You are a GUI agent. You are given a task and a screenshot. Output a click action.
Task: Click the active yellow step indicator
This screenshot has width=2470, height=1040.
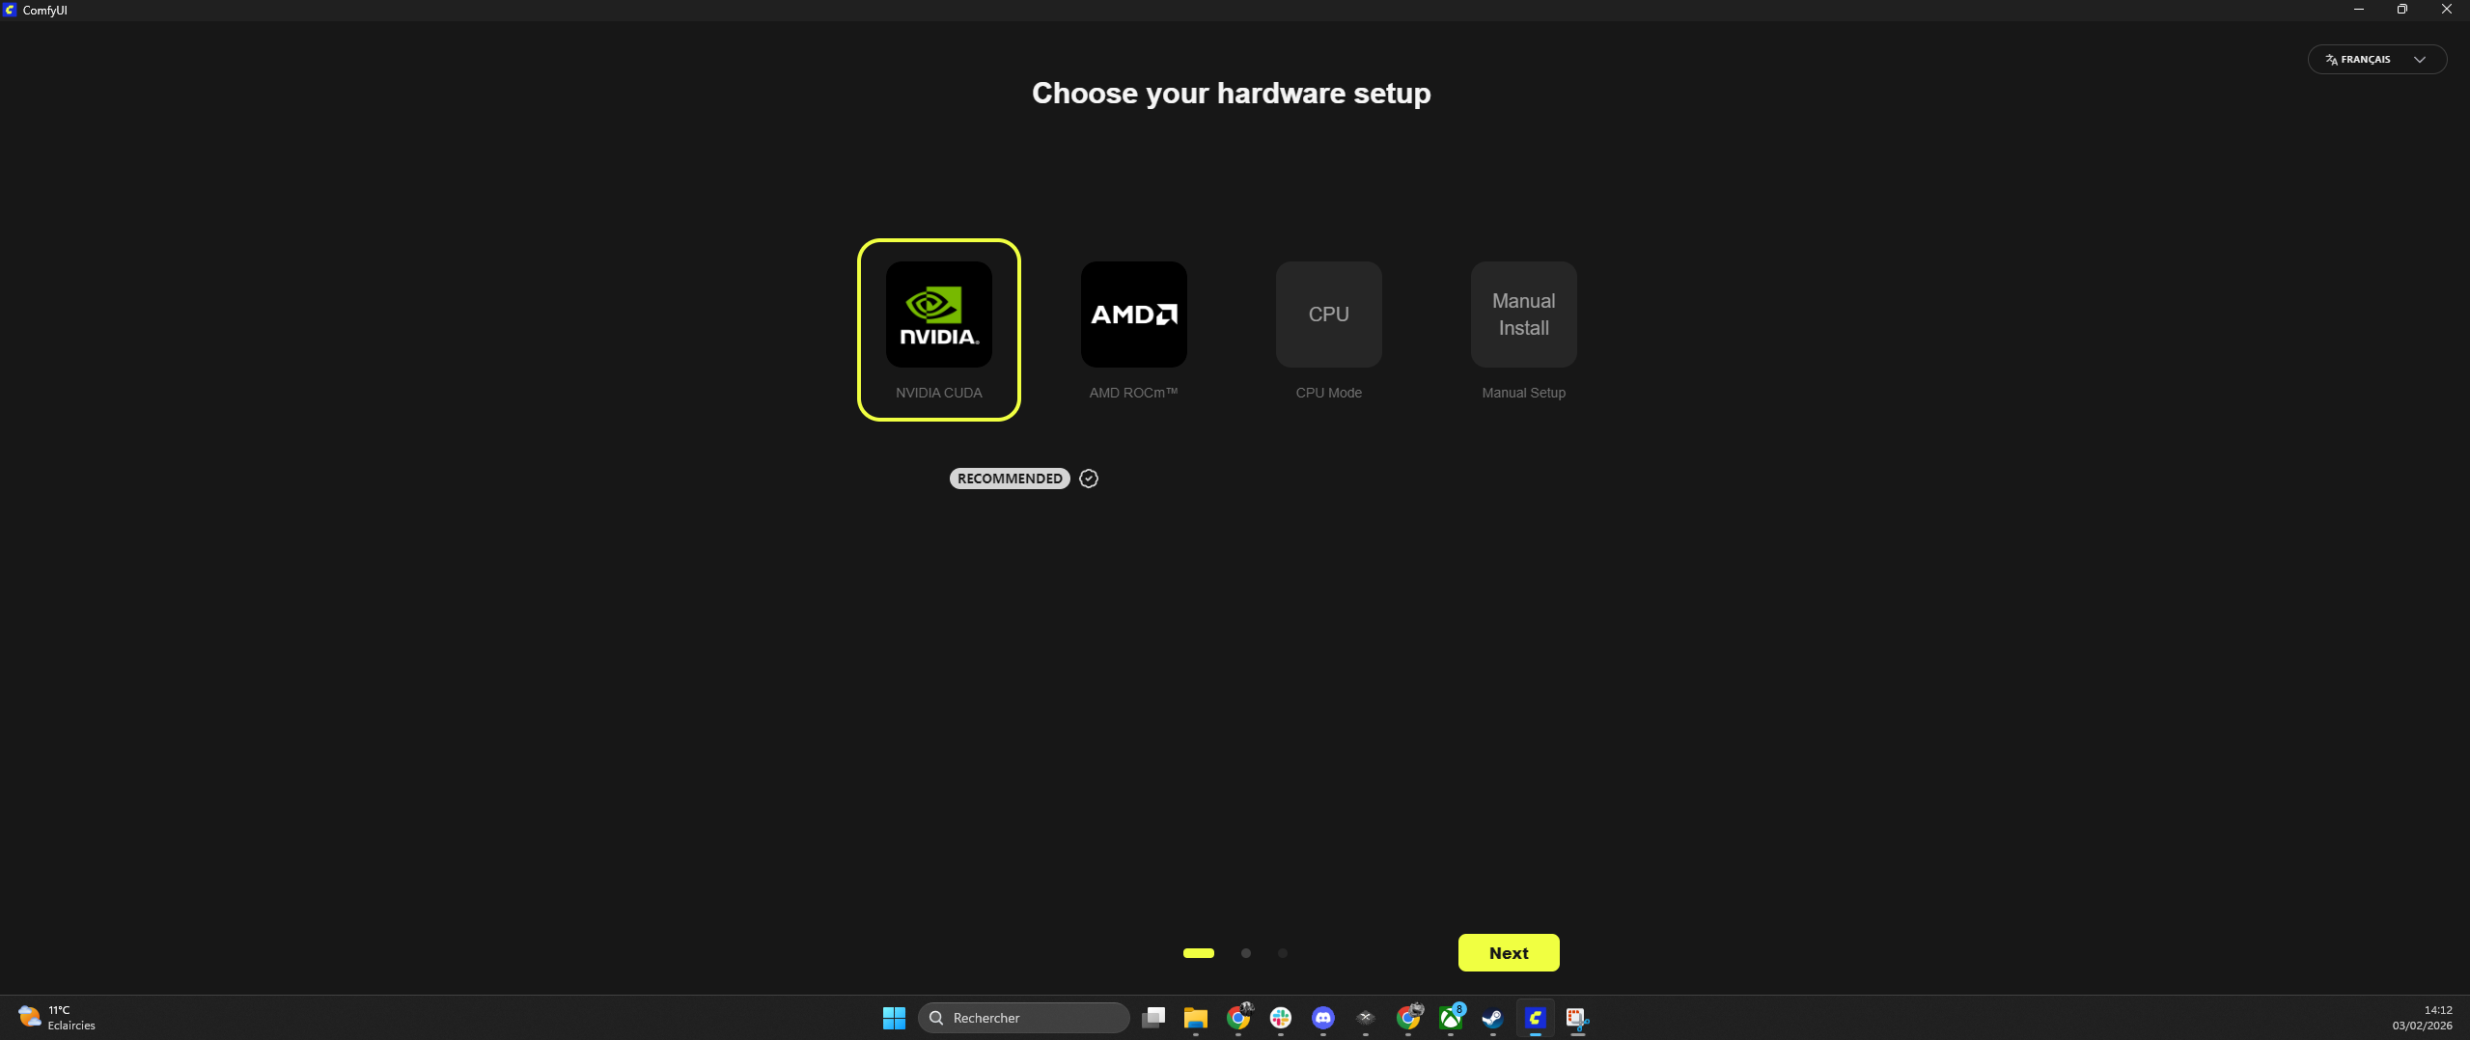pos(1199,953)
